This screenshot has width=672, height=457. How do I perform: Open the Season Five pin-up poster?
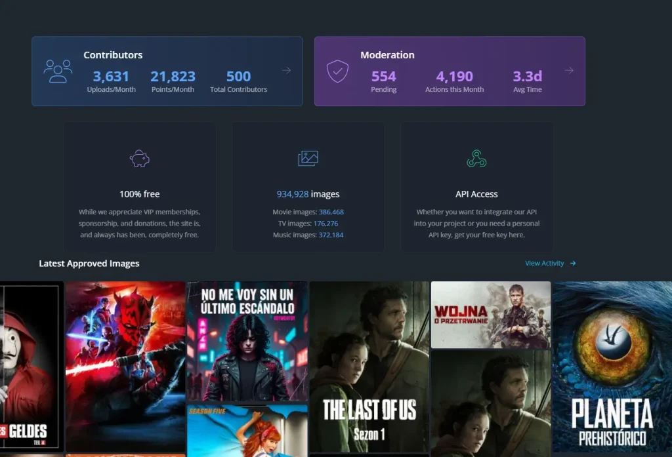tap(247, 430)
